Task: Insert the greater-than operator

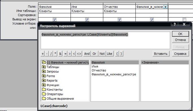Action: coord(70,54)
